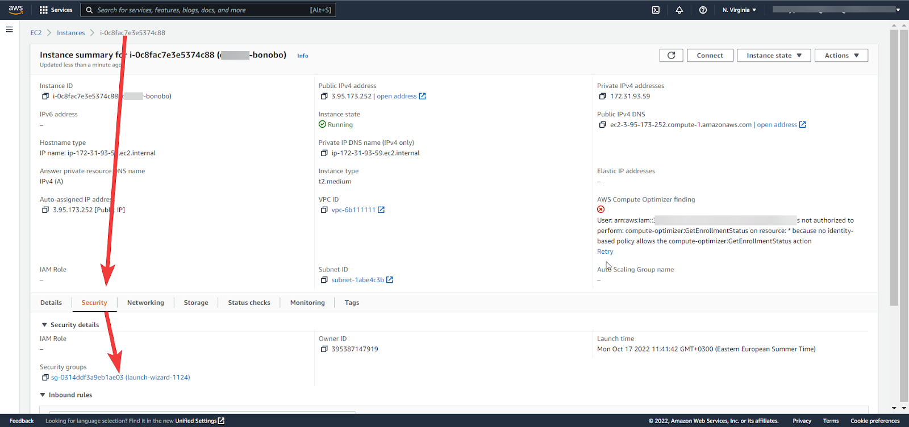Click open address link for public IPv4
The width and height of the screenshot is (909, 427).
(x=397, y=97)
